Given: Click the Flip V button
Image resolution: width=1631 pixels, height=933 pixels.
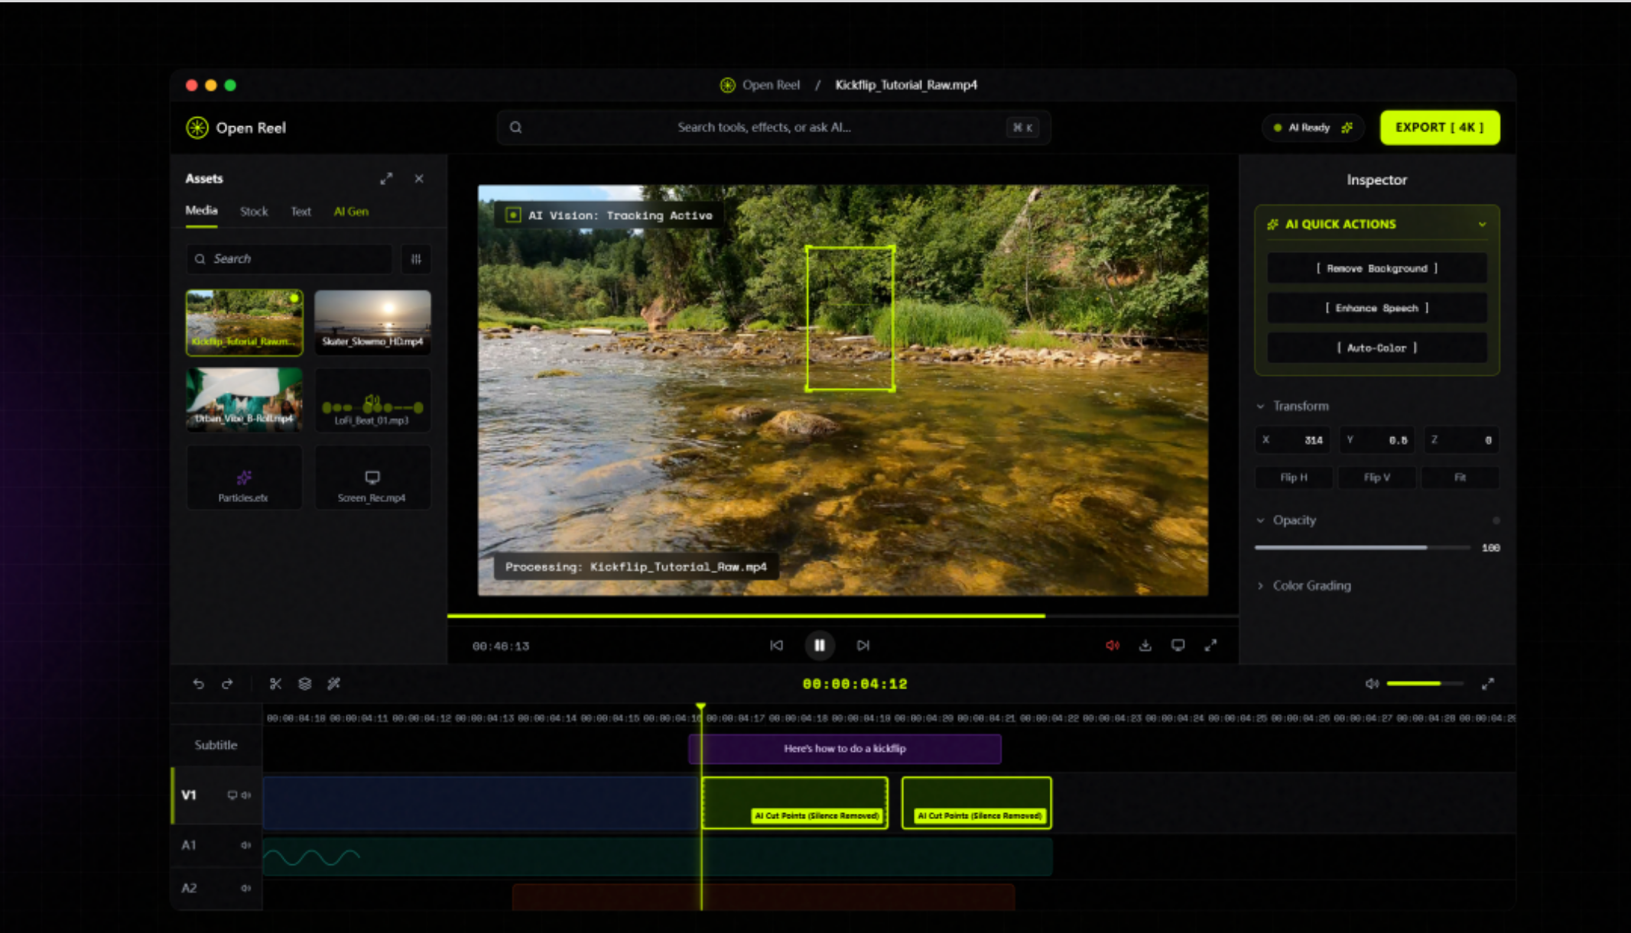Looking at the screenshot, I should coord(1377,478).
